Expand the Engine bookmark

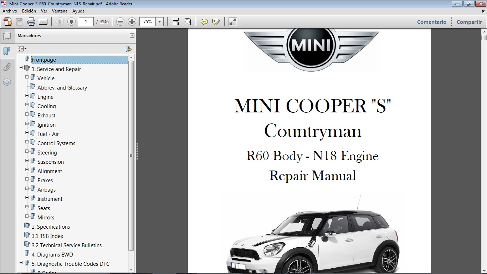click(x=27, y=96)
